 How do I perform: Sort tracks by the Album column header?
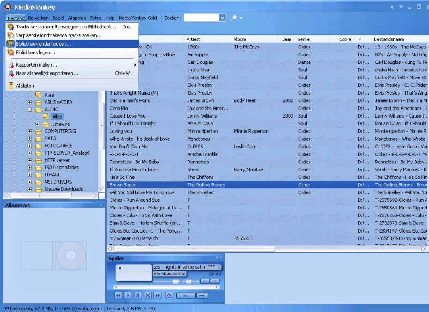254,39
